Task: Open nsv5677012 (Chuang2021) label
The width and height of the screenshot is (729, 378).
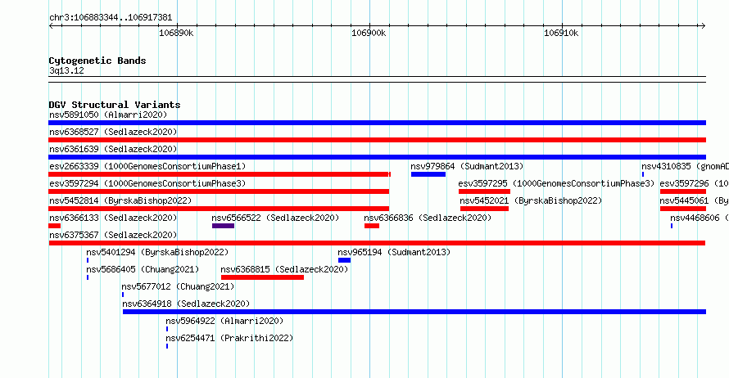Action: pos(178,286)
